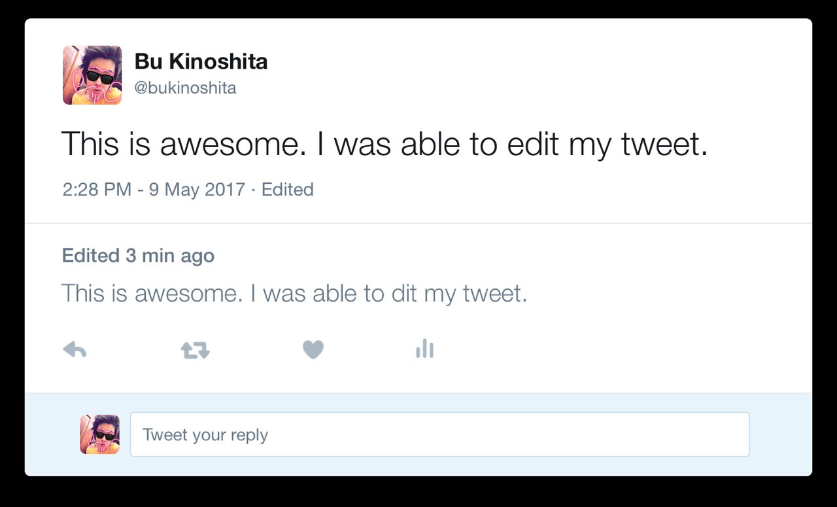The width and height of the screenshot is (837, 507).
Task: Open Bu Kinoshita's large profile avatar
Action: coord(92,75)
